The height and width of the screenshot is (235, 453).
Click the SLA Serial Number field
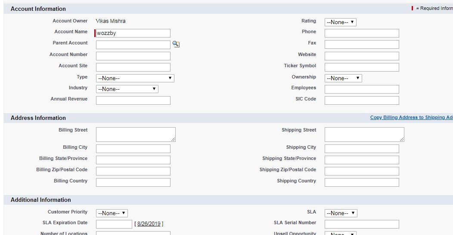[362, 224]
